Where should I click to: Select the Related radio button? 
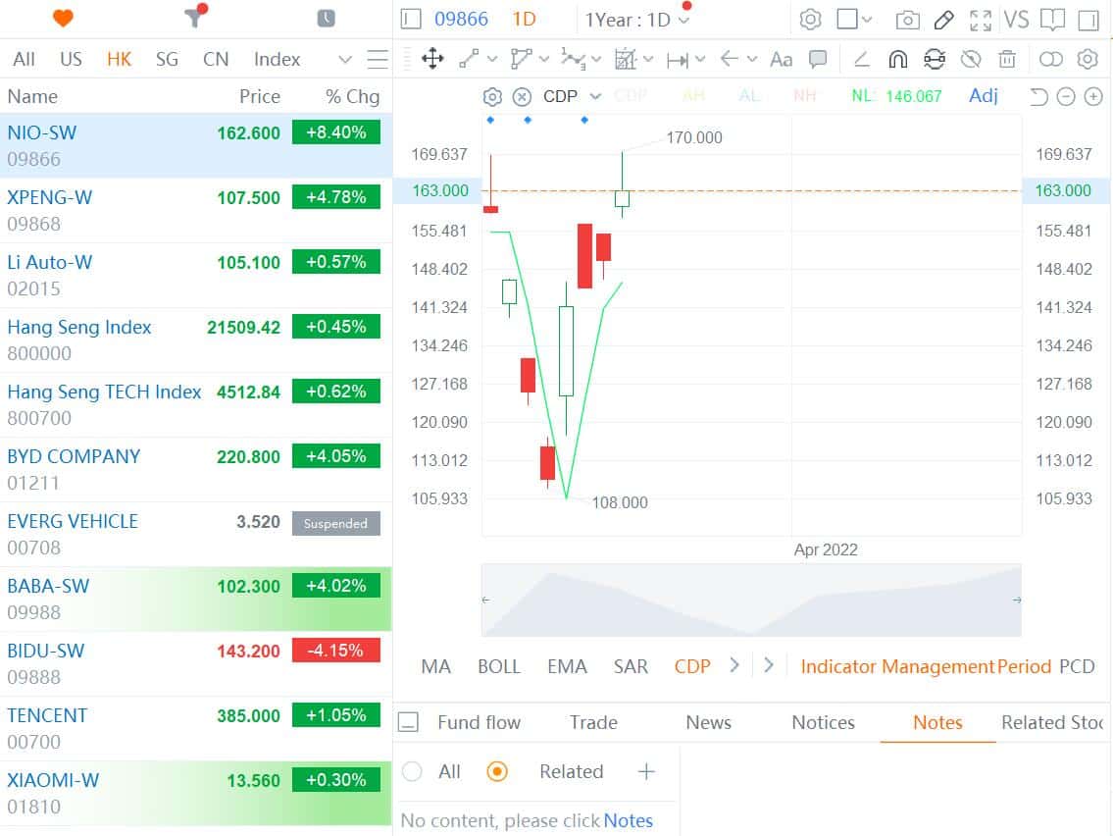[x=497, y=772]
